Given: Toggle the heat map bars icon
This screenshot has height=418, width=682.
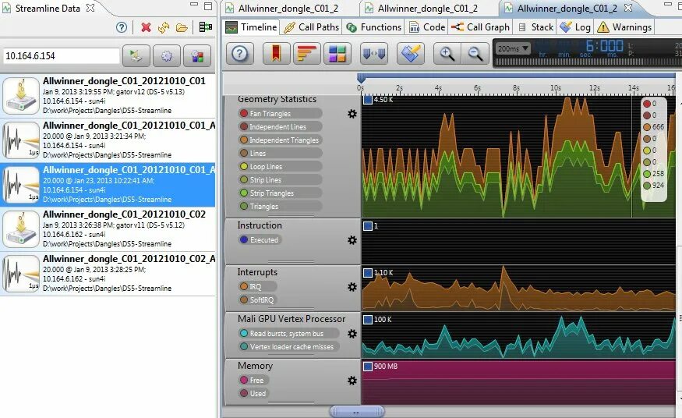Looking at the screenshot, I should (x=306, y=54).
